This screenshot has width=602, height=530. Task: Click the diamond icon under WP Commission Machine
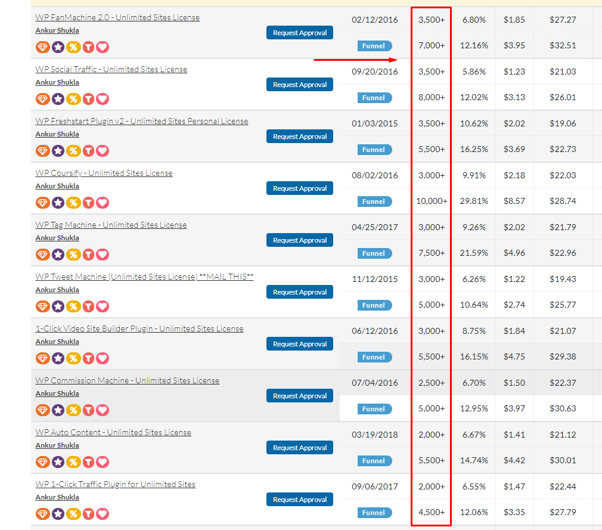pos(42,410)
